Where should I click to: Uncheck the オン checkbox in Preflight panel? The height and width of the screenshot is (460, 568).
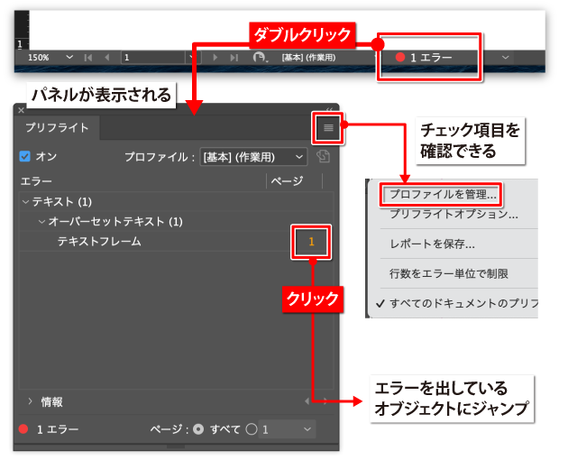coord(25,157)
